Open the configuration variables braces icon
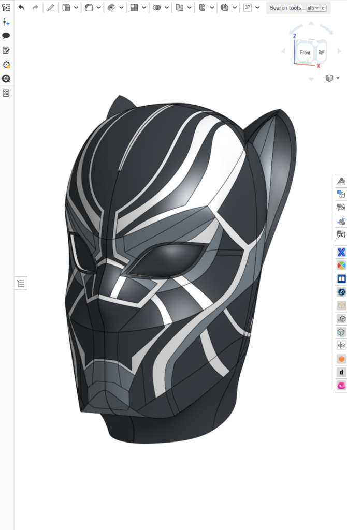The height and width of the screenshot is (530, 347). click(x=341, y=208)
